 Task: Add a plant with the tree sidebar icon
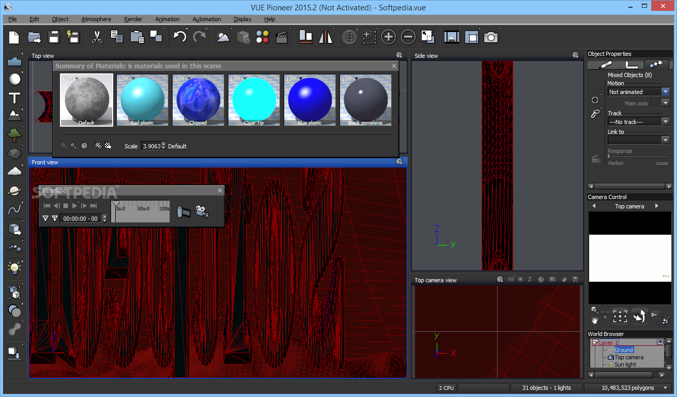(x=14, y=134)
